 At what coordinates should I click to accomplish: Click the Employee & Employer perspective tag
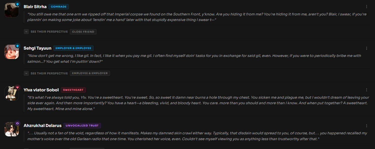tap(90, 73)
